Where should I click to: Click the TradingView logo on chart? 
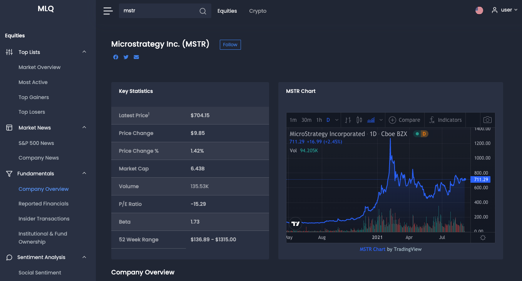pyautogui.click(x=295, y=224)
